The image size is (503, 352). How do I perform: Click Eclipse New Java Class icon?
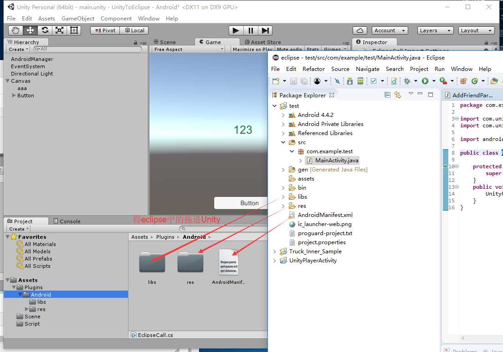coord(474,81)
